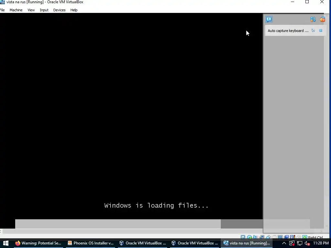The image size is (331, 248).
Task: Click the Windows is loading files text
Action: [156, 205]
